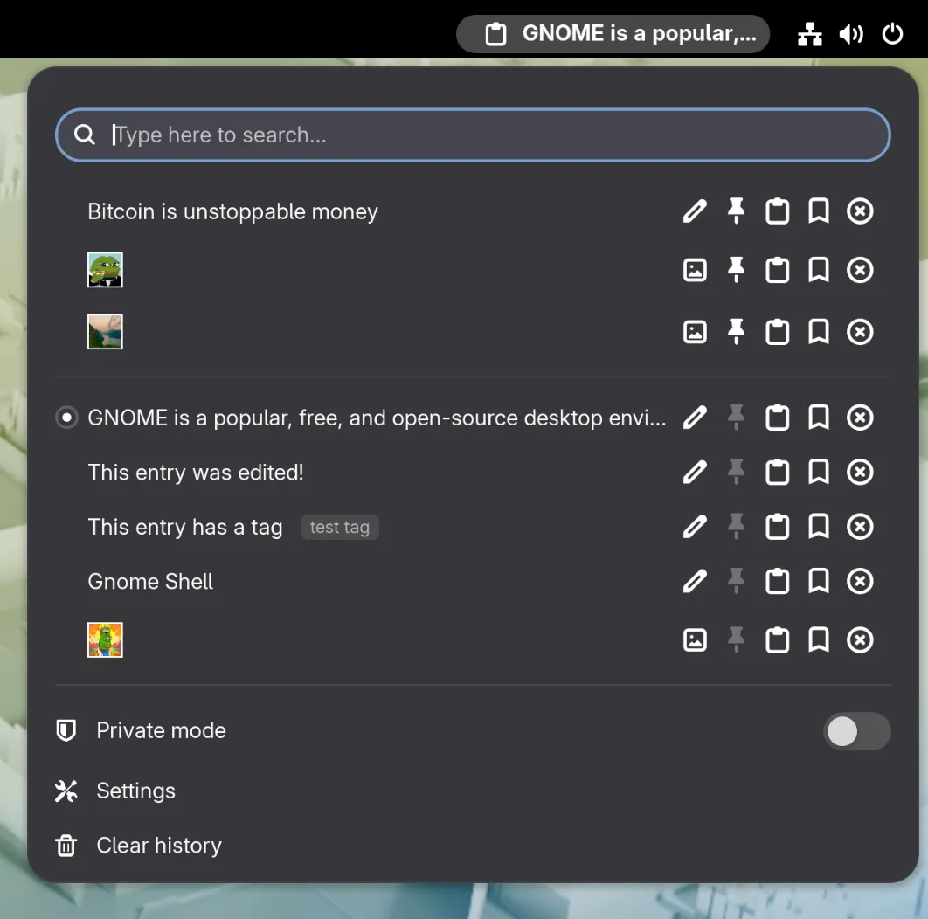Image resolution: width=928 pixels, height=919 pixels.
Task: Delete the 'This entry was edited!' item
Action: [x=860, y=473]
